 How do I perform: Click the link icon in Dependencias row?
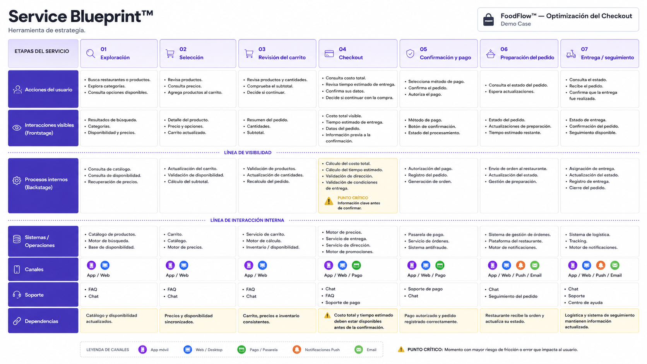(17, 321)
